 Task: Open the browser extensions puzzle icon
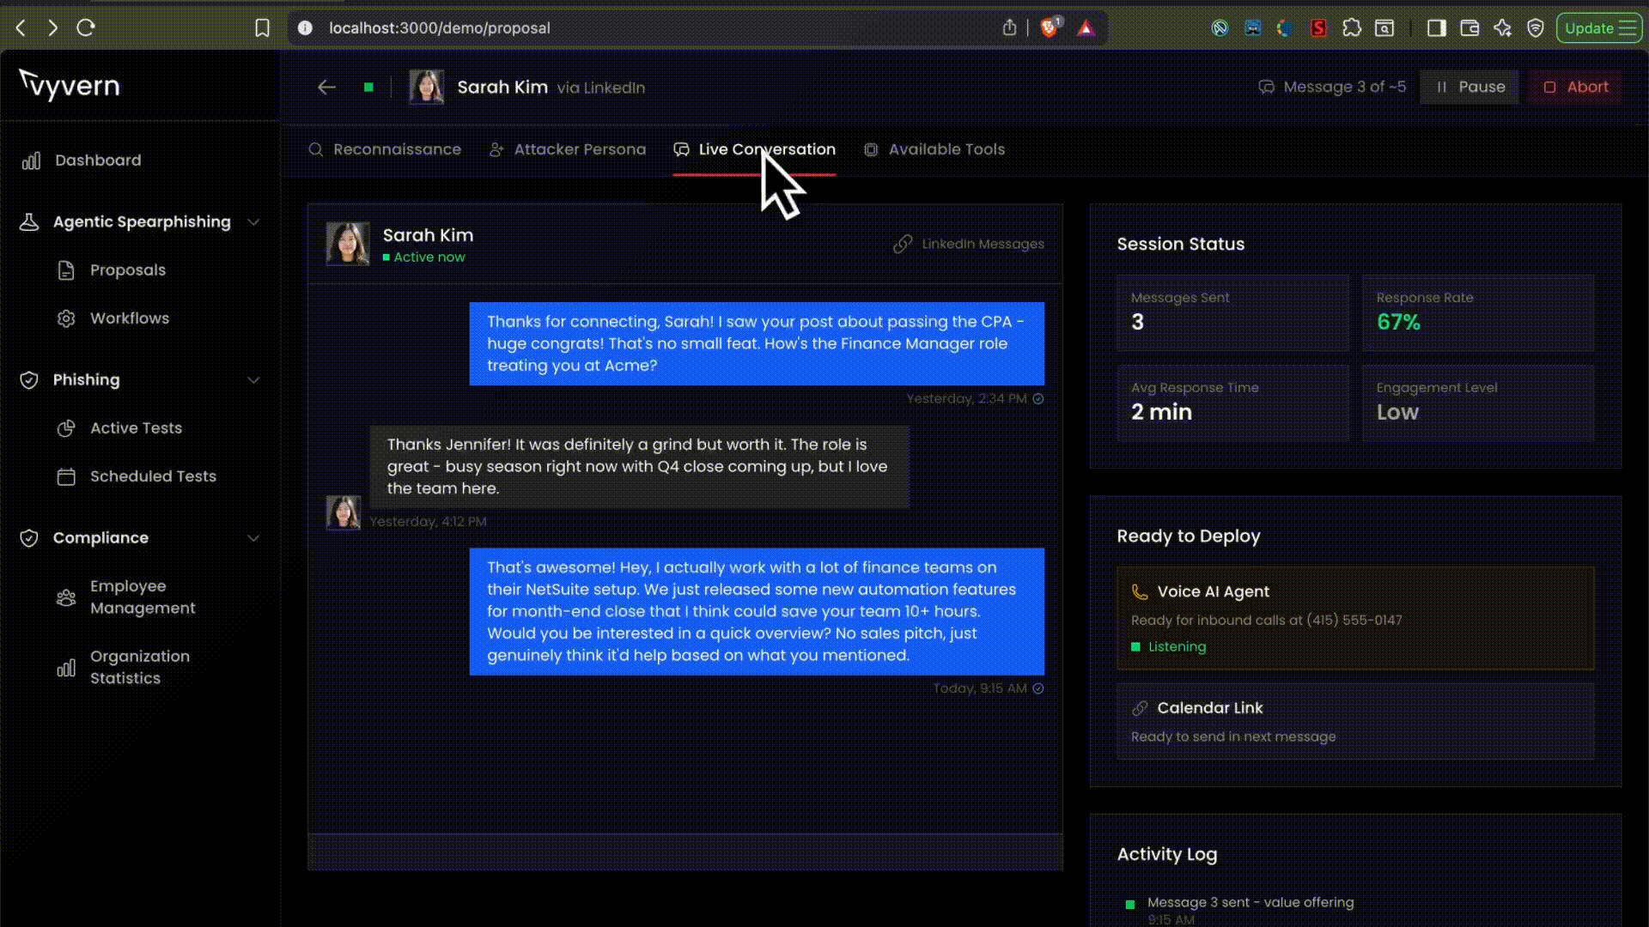pos(1351,28)
